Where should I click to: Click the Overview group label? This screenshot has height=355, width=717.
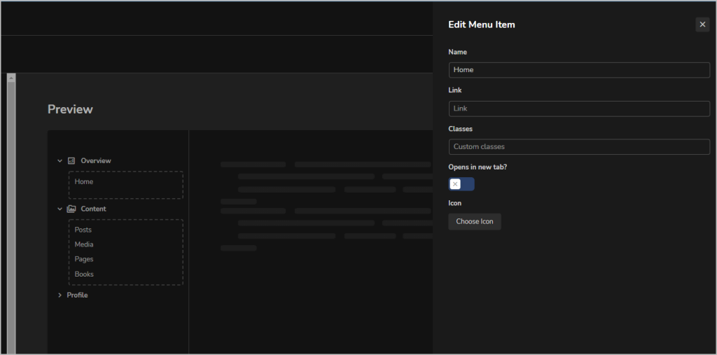[x=95, y=160]
